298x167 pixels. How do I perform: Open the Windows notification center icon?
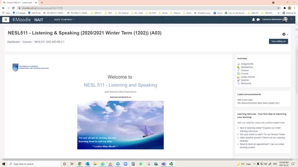tap(293, 164)
